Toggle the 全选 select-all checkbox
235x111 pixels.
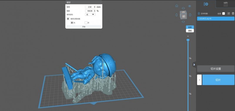224,13
